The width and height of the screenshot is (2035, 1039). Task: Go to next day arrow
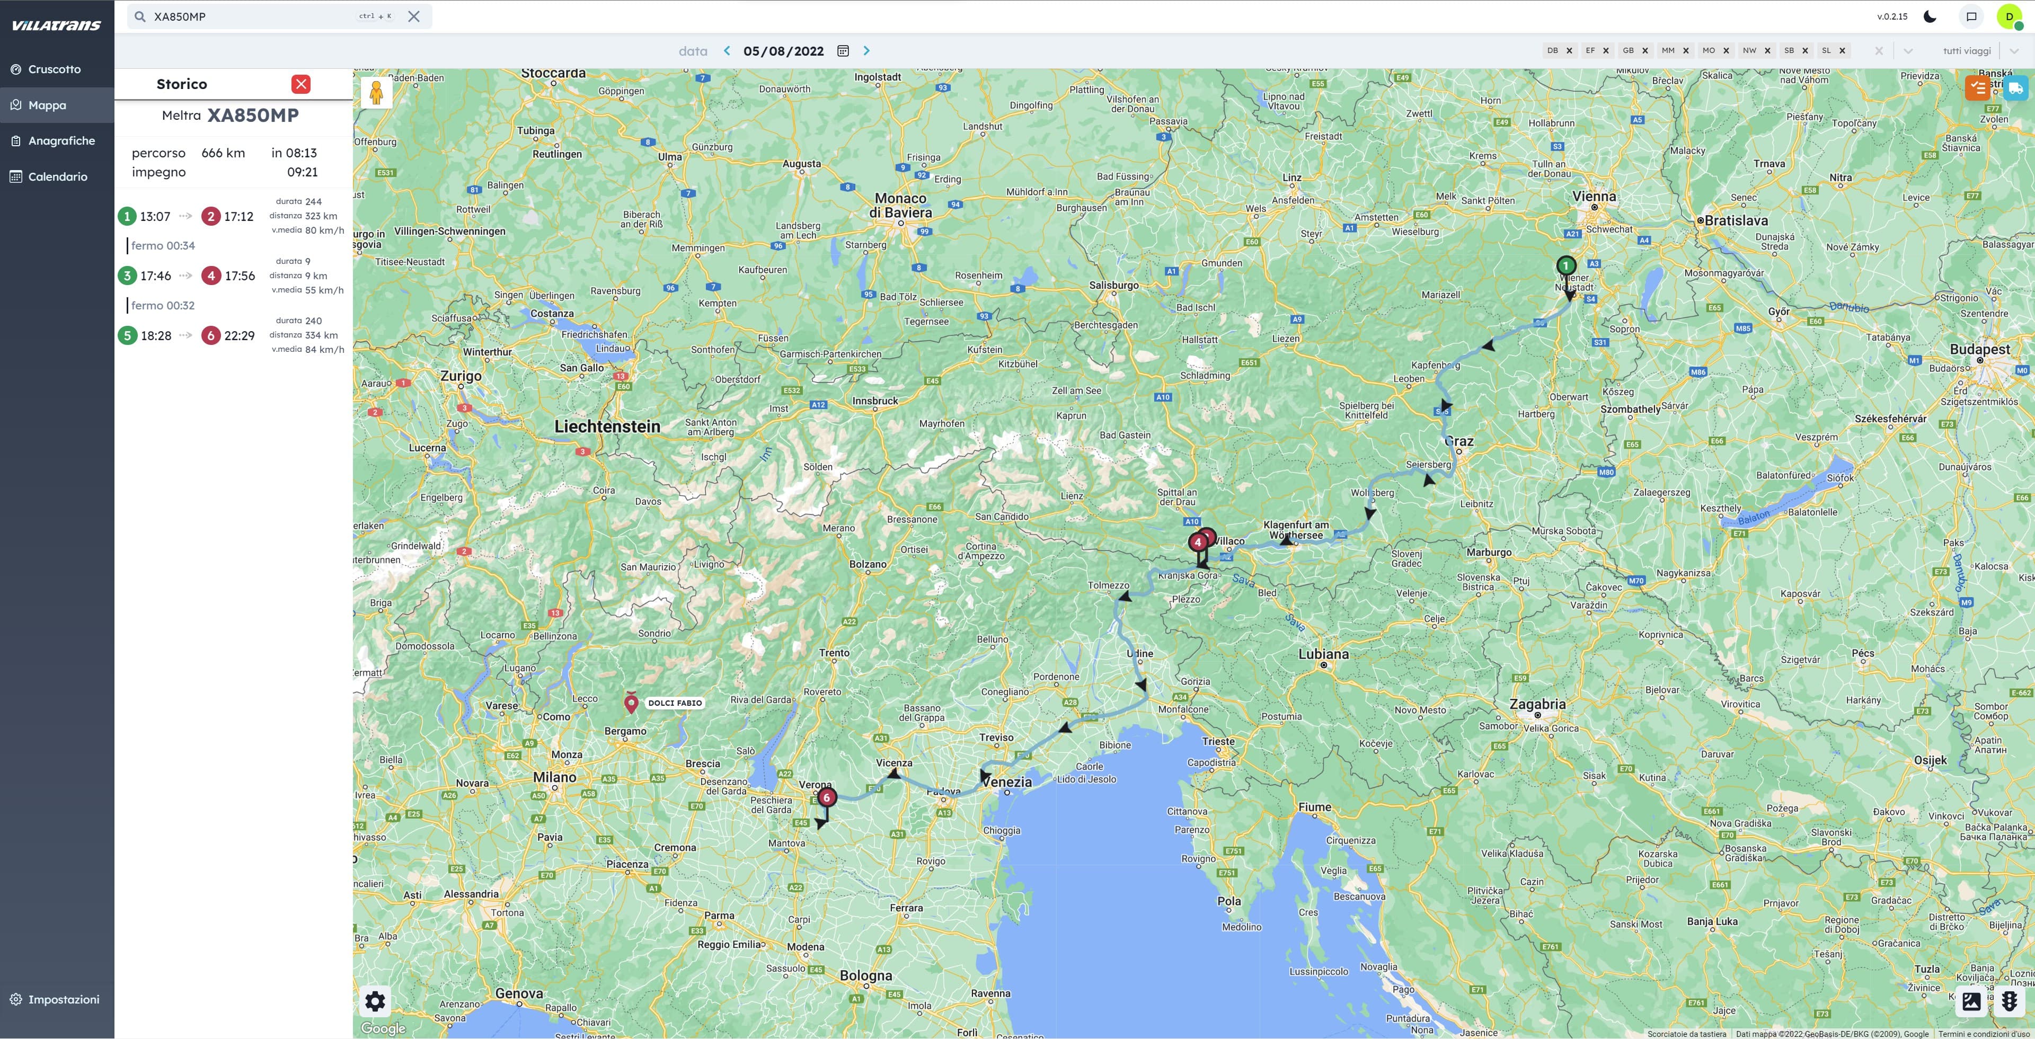pos(866,50)
